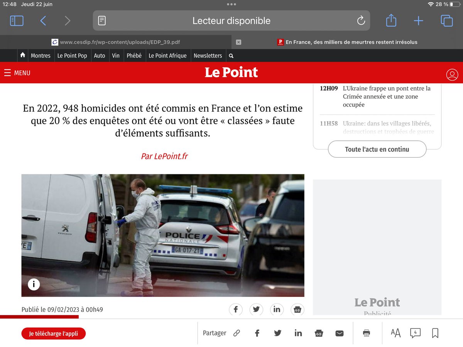
Task: Share article on Twitter under photo
Action: pos(256,309)
